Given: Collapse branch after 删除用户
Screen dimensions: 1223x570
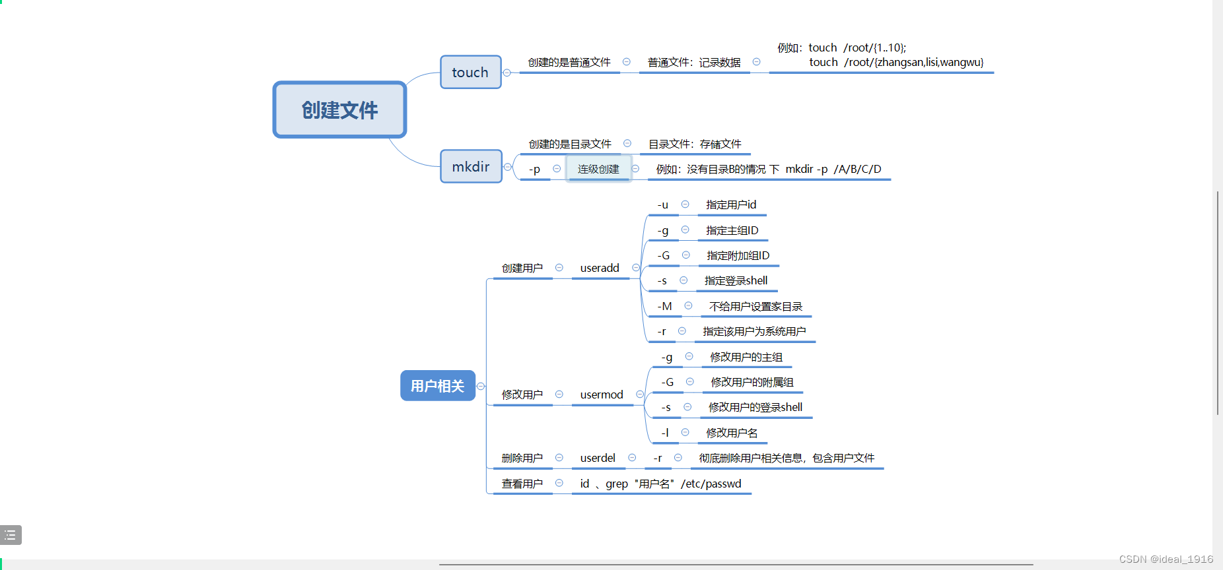Looking at the screenshot, I should point(559,457).
